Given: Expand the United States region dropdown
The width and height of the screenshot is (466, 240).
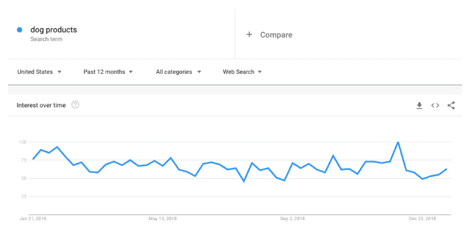Looking at the screenshot, I should tap(39, 72).
